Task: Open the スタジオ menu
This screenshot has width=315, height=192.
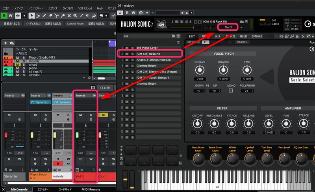Action: [53, 8]
